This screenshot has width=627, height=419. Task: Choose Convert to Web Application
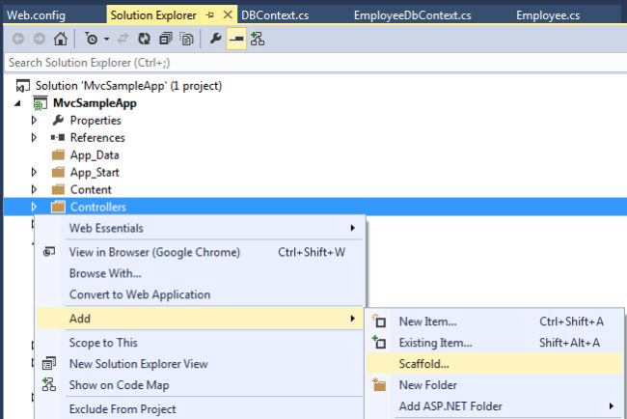click(x=200, y=294)
